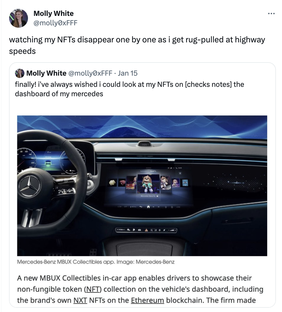Image resolution: width=282 pixels, height=312 pixels.
Task: Open the underlined NXT link
Action: pyautogui.click(x=79, y=301)
